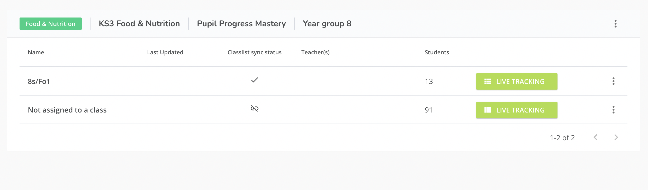Sort by the Last Updated column header
The width and height of the screenshot is (648, 190).
(x=165, y=52)
